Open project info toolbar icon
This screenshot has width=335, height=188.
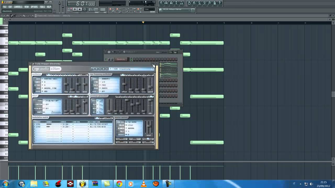click(x=215, y=3)
